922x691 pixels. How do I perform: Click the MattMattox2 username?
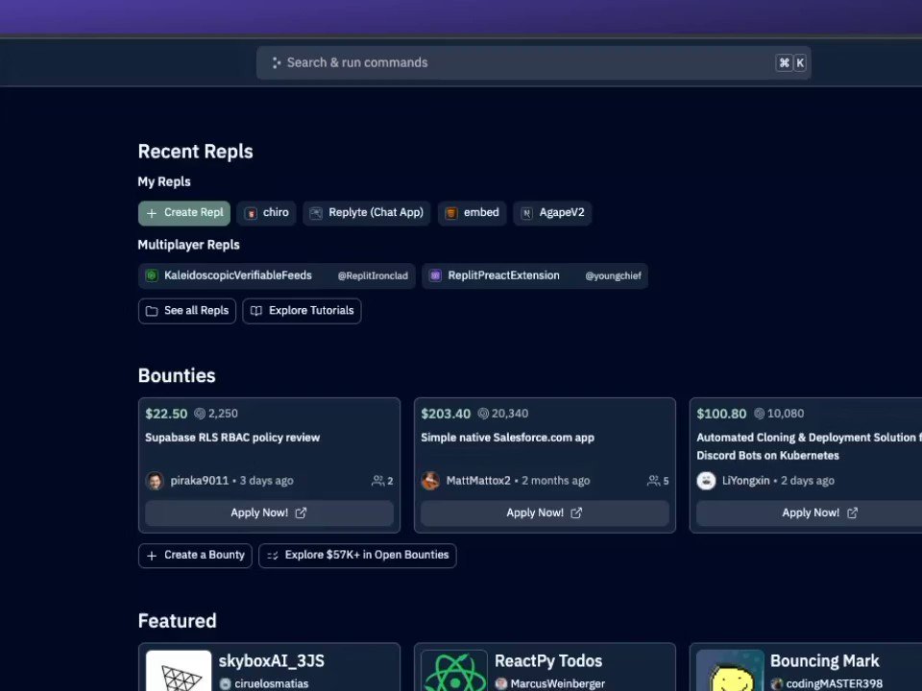tap(478, 481)
